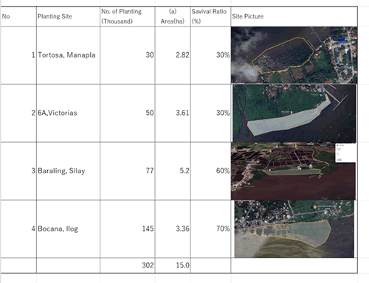Select the planting count cell 145

128,228
